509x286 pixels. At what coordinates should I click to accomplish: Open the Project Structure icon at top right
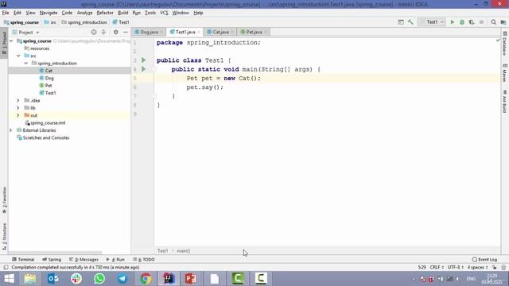(503, 22)
